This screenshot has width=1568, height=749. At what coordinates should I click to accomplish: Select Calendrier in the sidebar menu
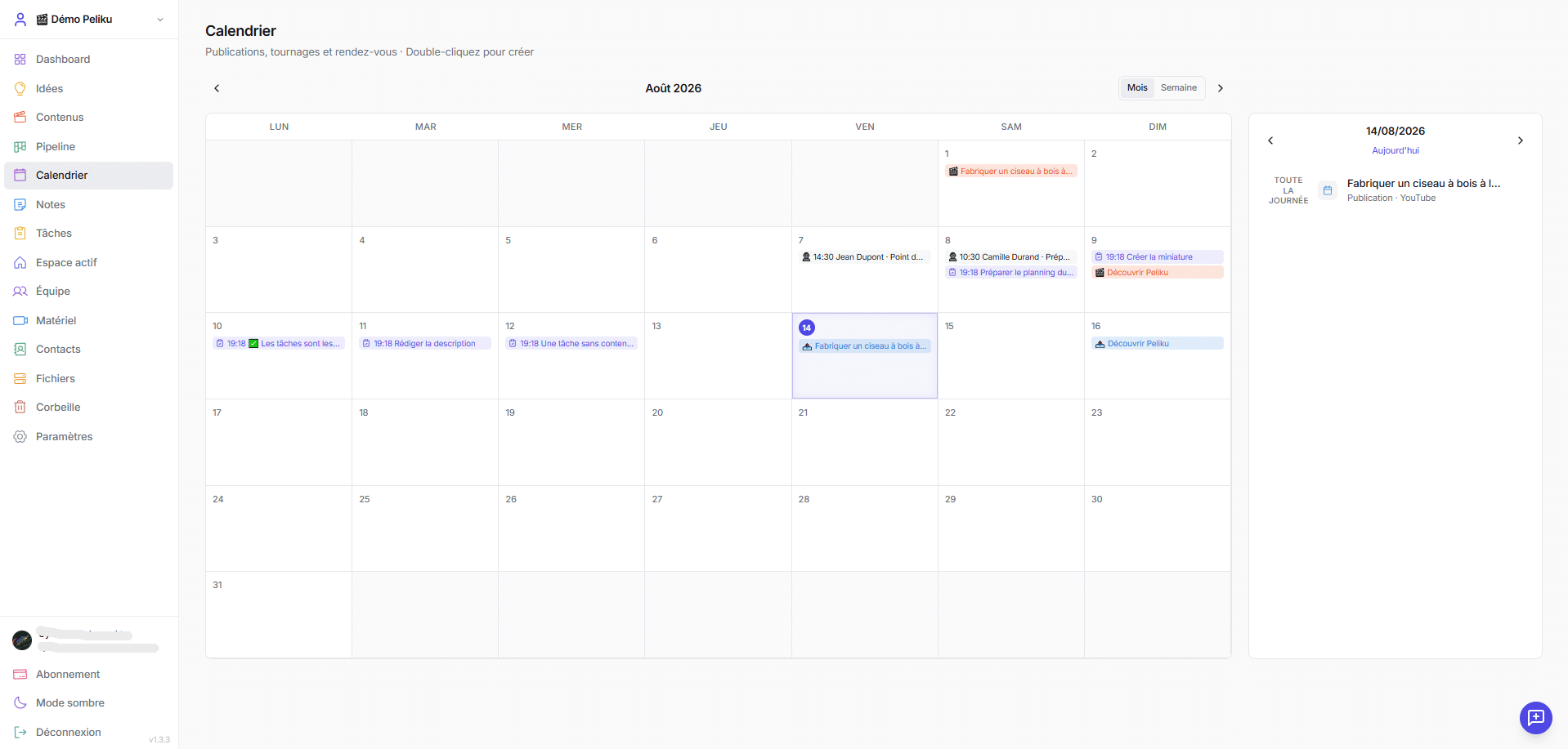click(89, 176)
